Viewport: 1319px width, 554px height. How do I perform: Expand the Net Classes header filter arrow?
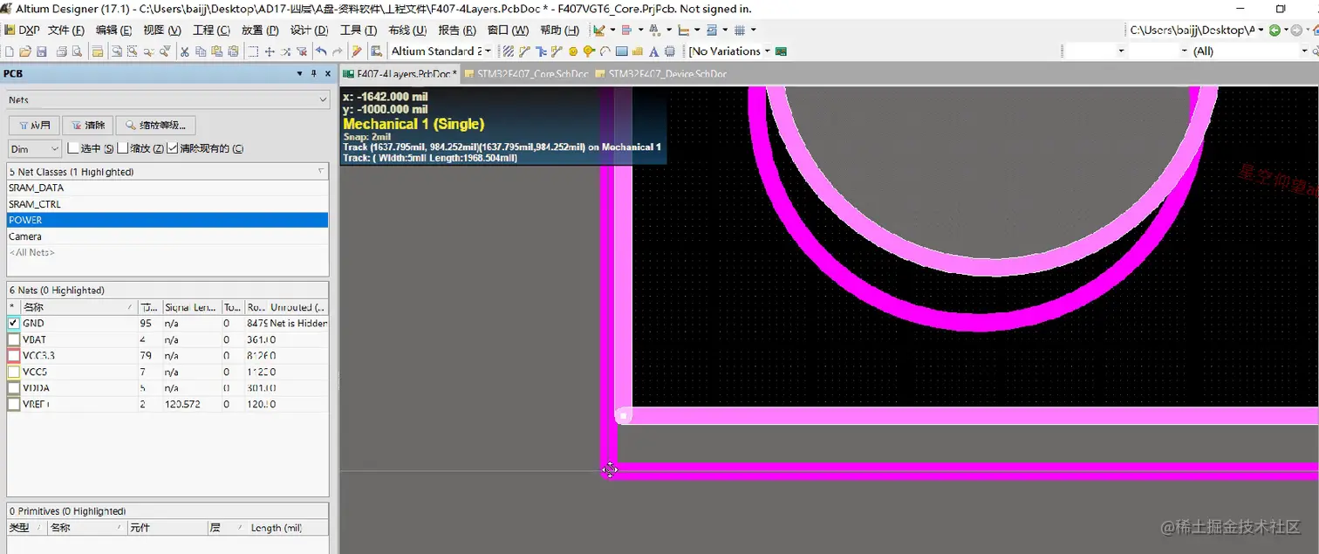point(321,172)
